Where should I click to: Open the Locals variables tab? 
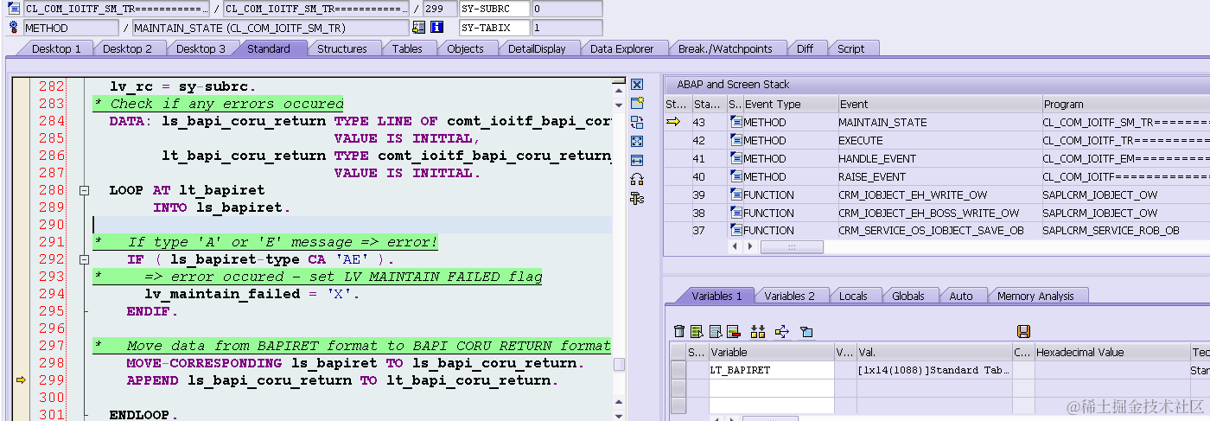853,296
